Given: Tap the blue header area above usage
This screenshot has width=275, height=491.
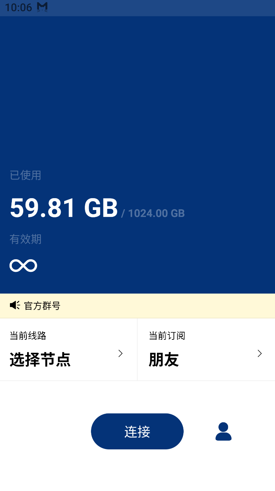Looking at the screenshot, I should 137,88.
